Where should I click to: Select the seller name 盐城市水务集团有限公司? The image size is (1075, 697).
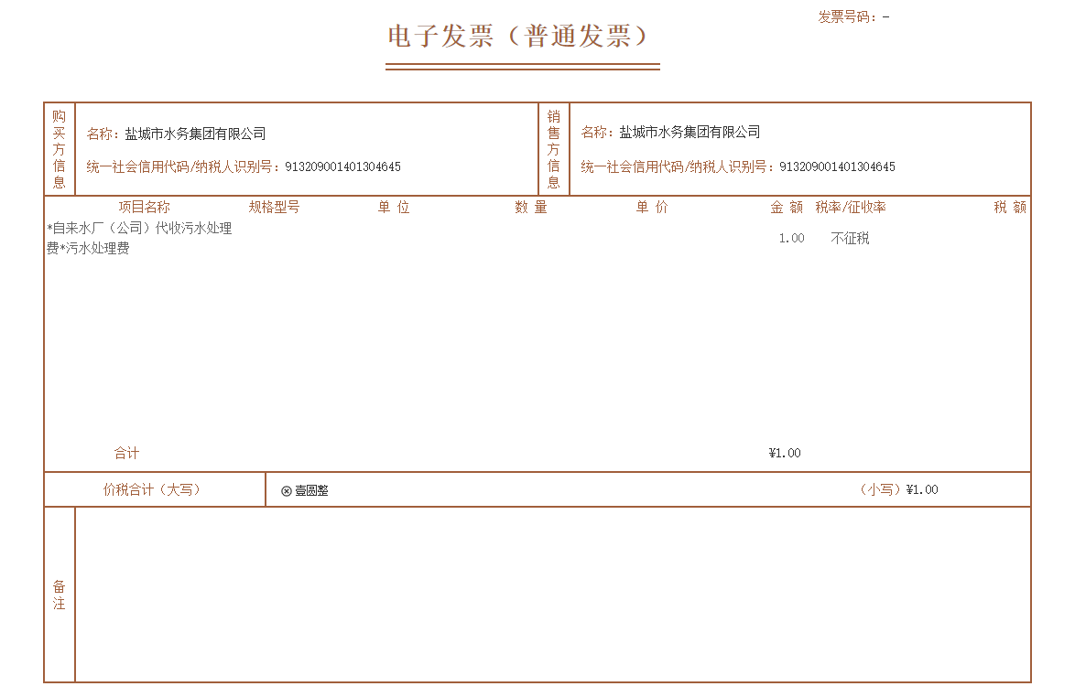point(690,132)
